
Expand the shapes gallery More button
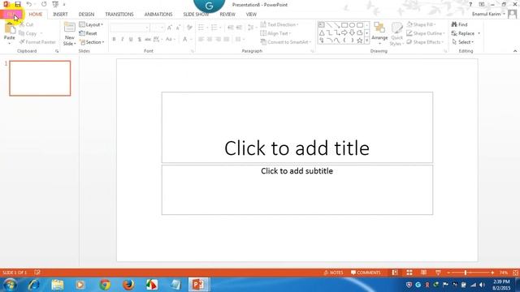[366, 41]
